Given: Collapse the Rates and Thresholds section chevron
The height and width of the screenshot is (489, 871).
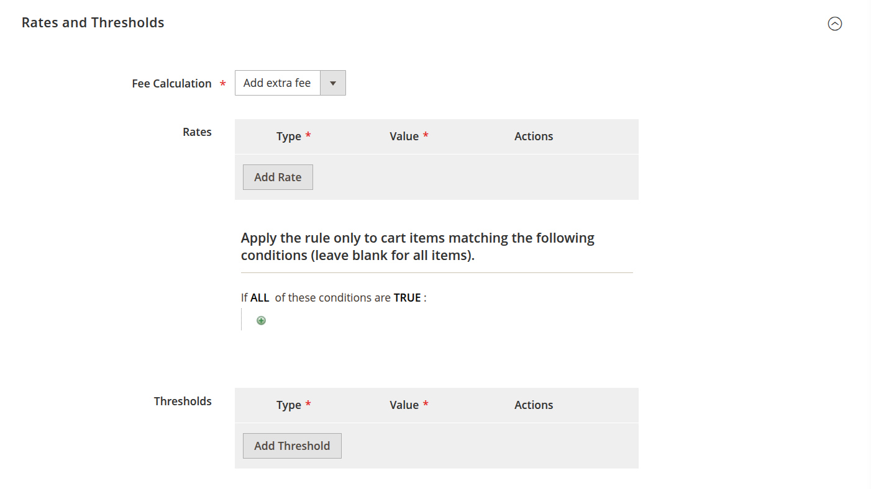Looking at the screenshot, I should [835, 23].
